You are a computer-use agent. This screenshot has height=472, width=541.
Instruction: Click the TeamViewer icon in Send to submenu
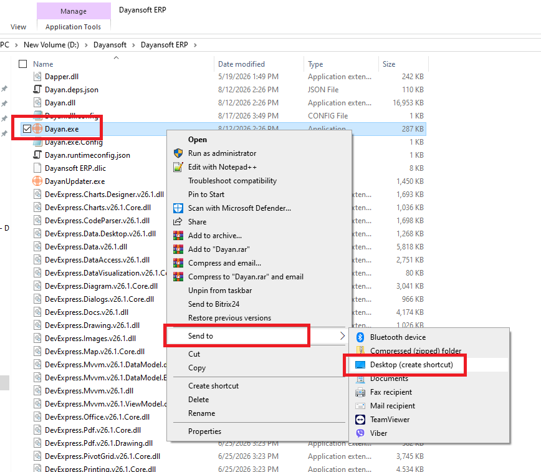tap(360, 420)
